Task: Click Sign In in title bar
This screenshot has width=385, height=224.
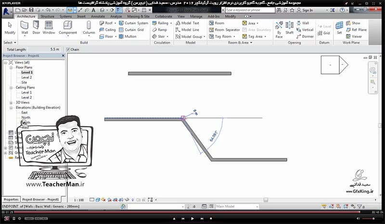Action: pyautogui.click(x=305, y=10)
